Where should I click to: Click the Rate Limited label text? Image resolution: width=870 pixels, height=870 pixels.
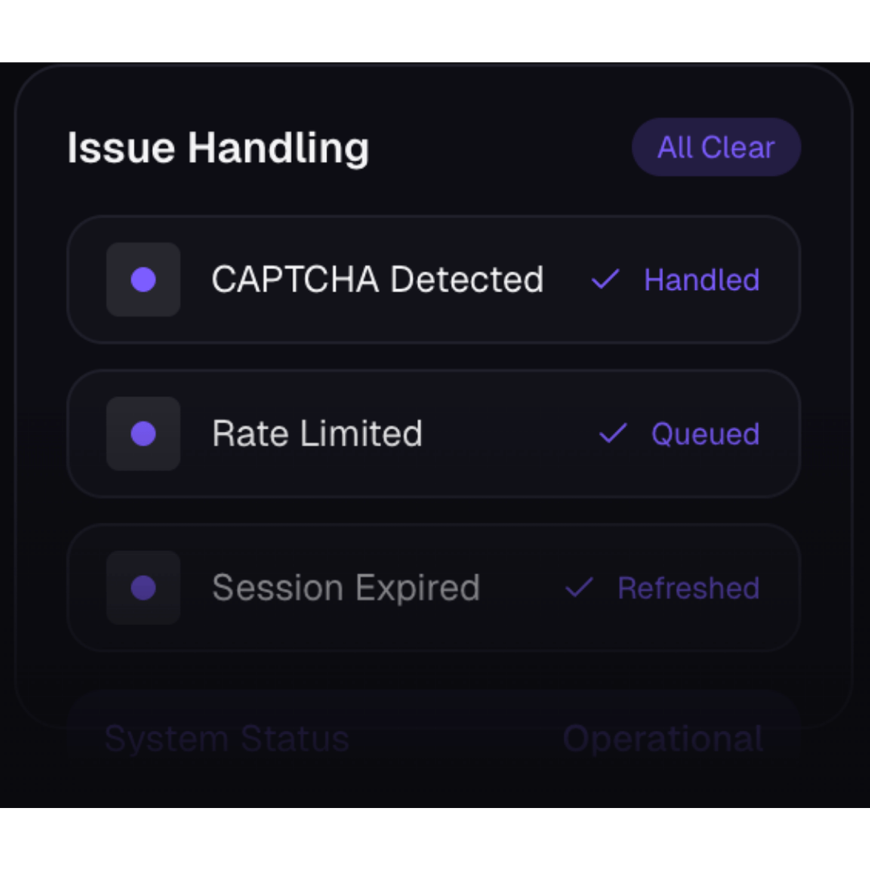pyautogui.click(x=317, y=433)
